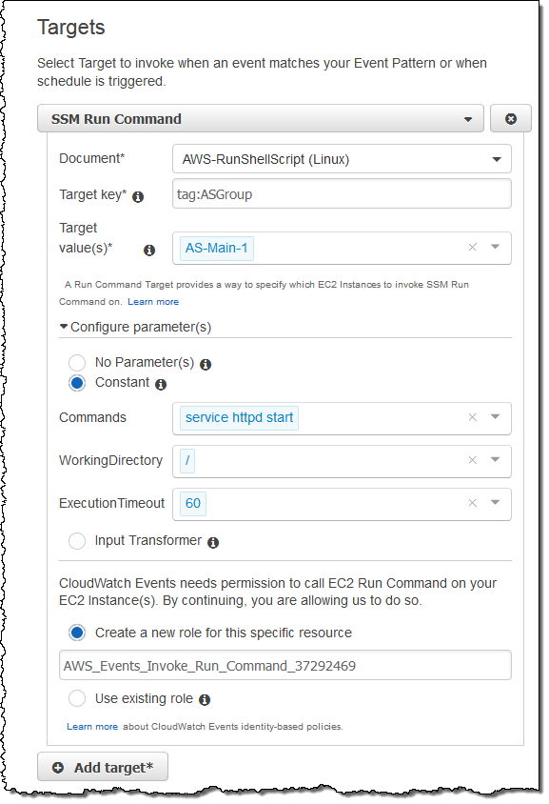Click the Add target button
Image resolution: width=549 pixels, height=804 pixels.
click(103, 767)
